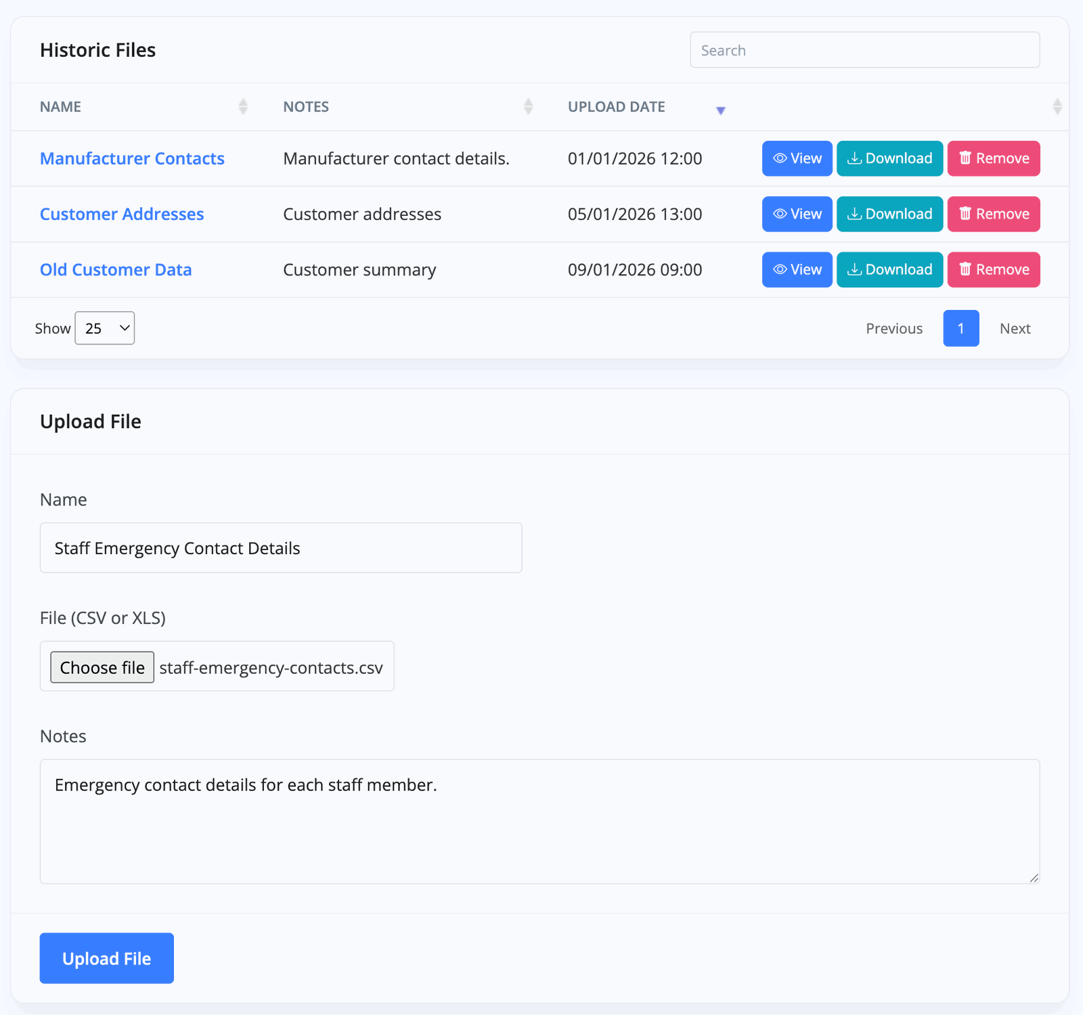Focus the Historic Files search box

(x=864, y=50)
